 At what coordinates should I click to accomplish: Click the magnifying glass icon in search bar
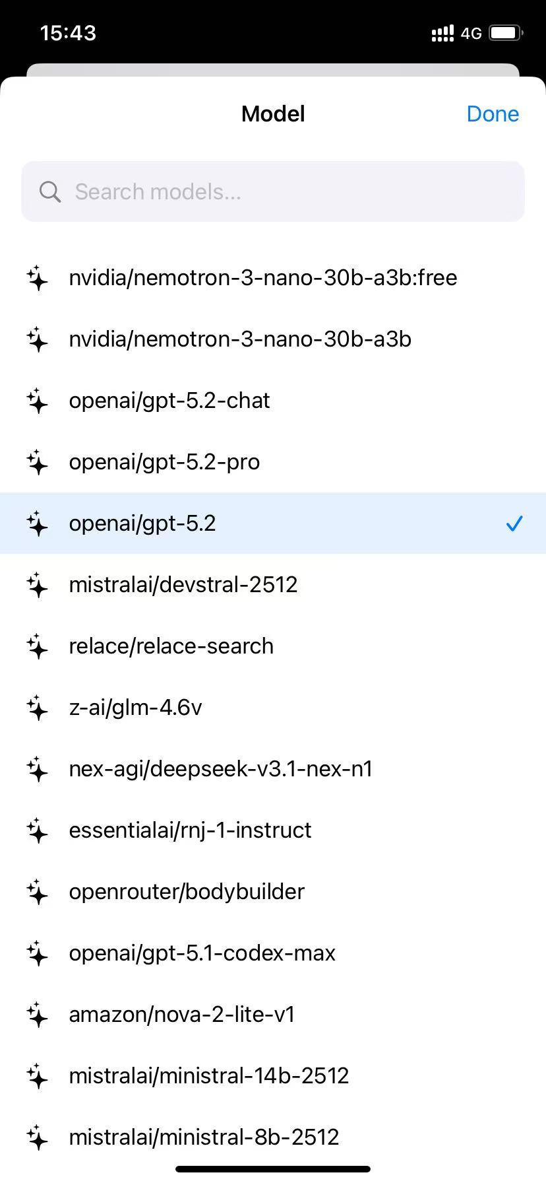(x=49, y=191)
